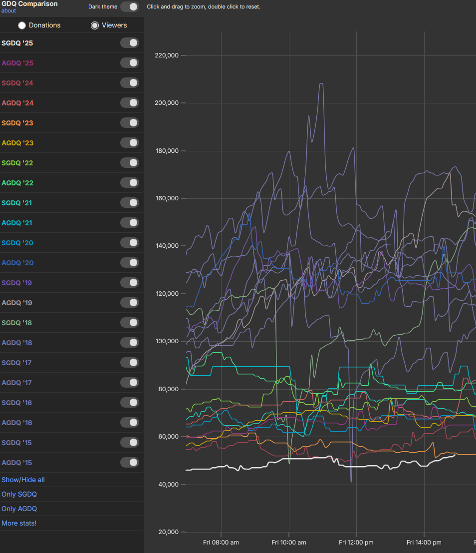Viewport: 476px width, 553px height.
Task: Toggle the SGDQ '17 series switch
Action: 129,363
